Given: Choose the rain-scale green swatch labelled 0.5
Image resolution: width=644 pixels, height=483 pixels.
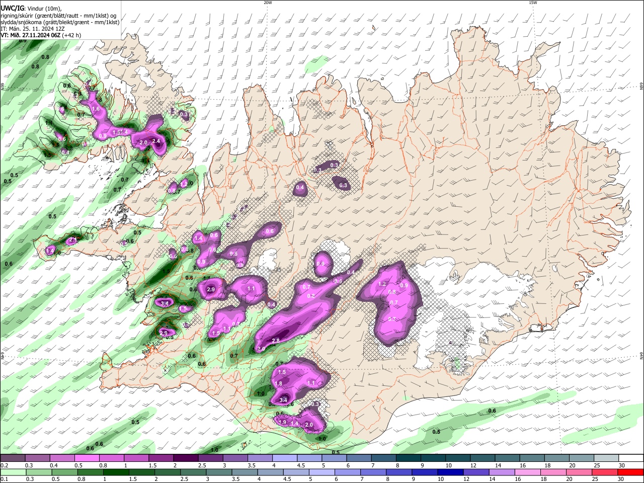Looking at the screenshot, I should tap(65, 472).
